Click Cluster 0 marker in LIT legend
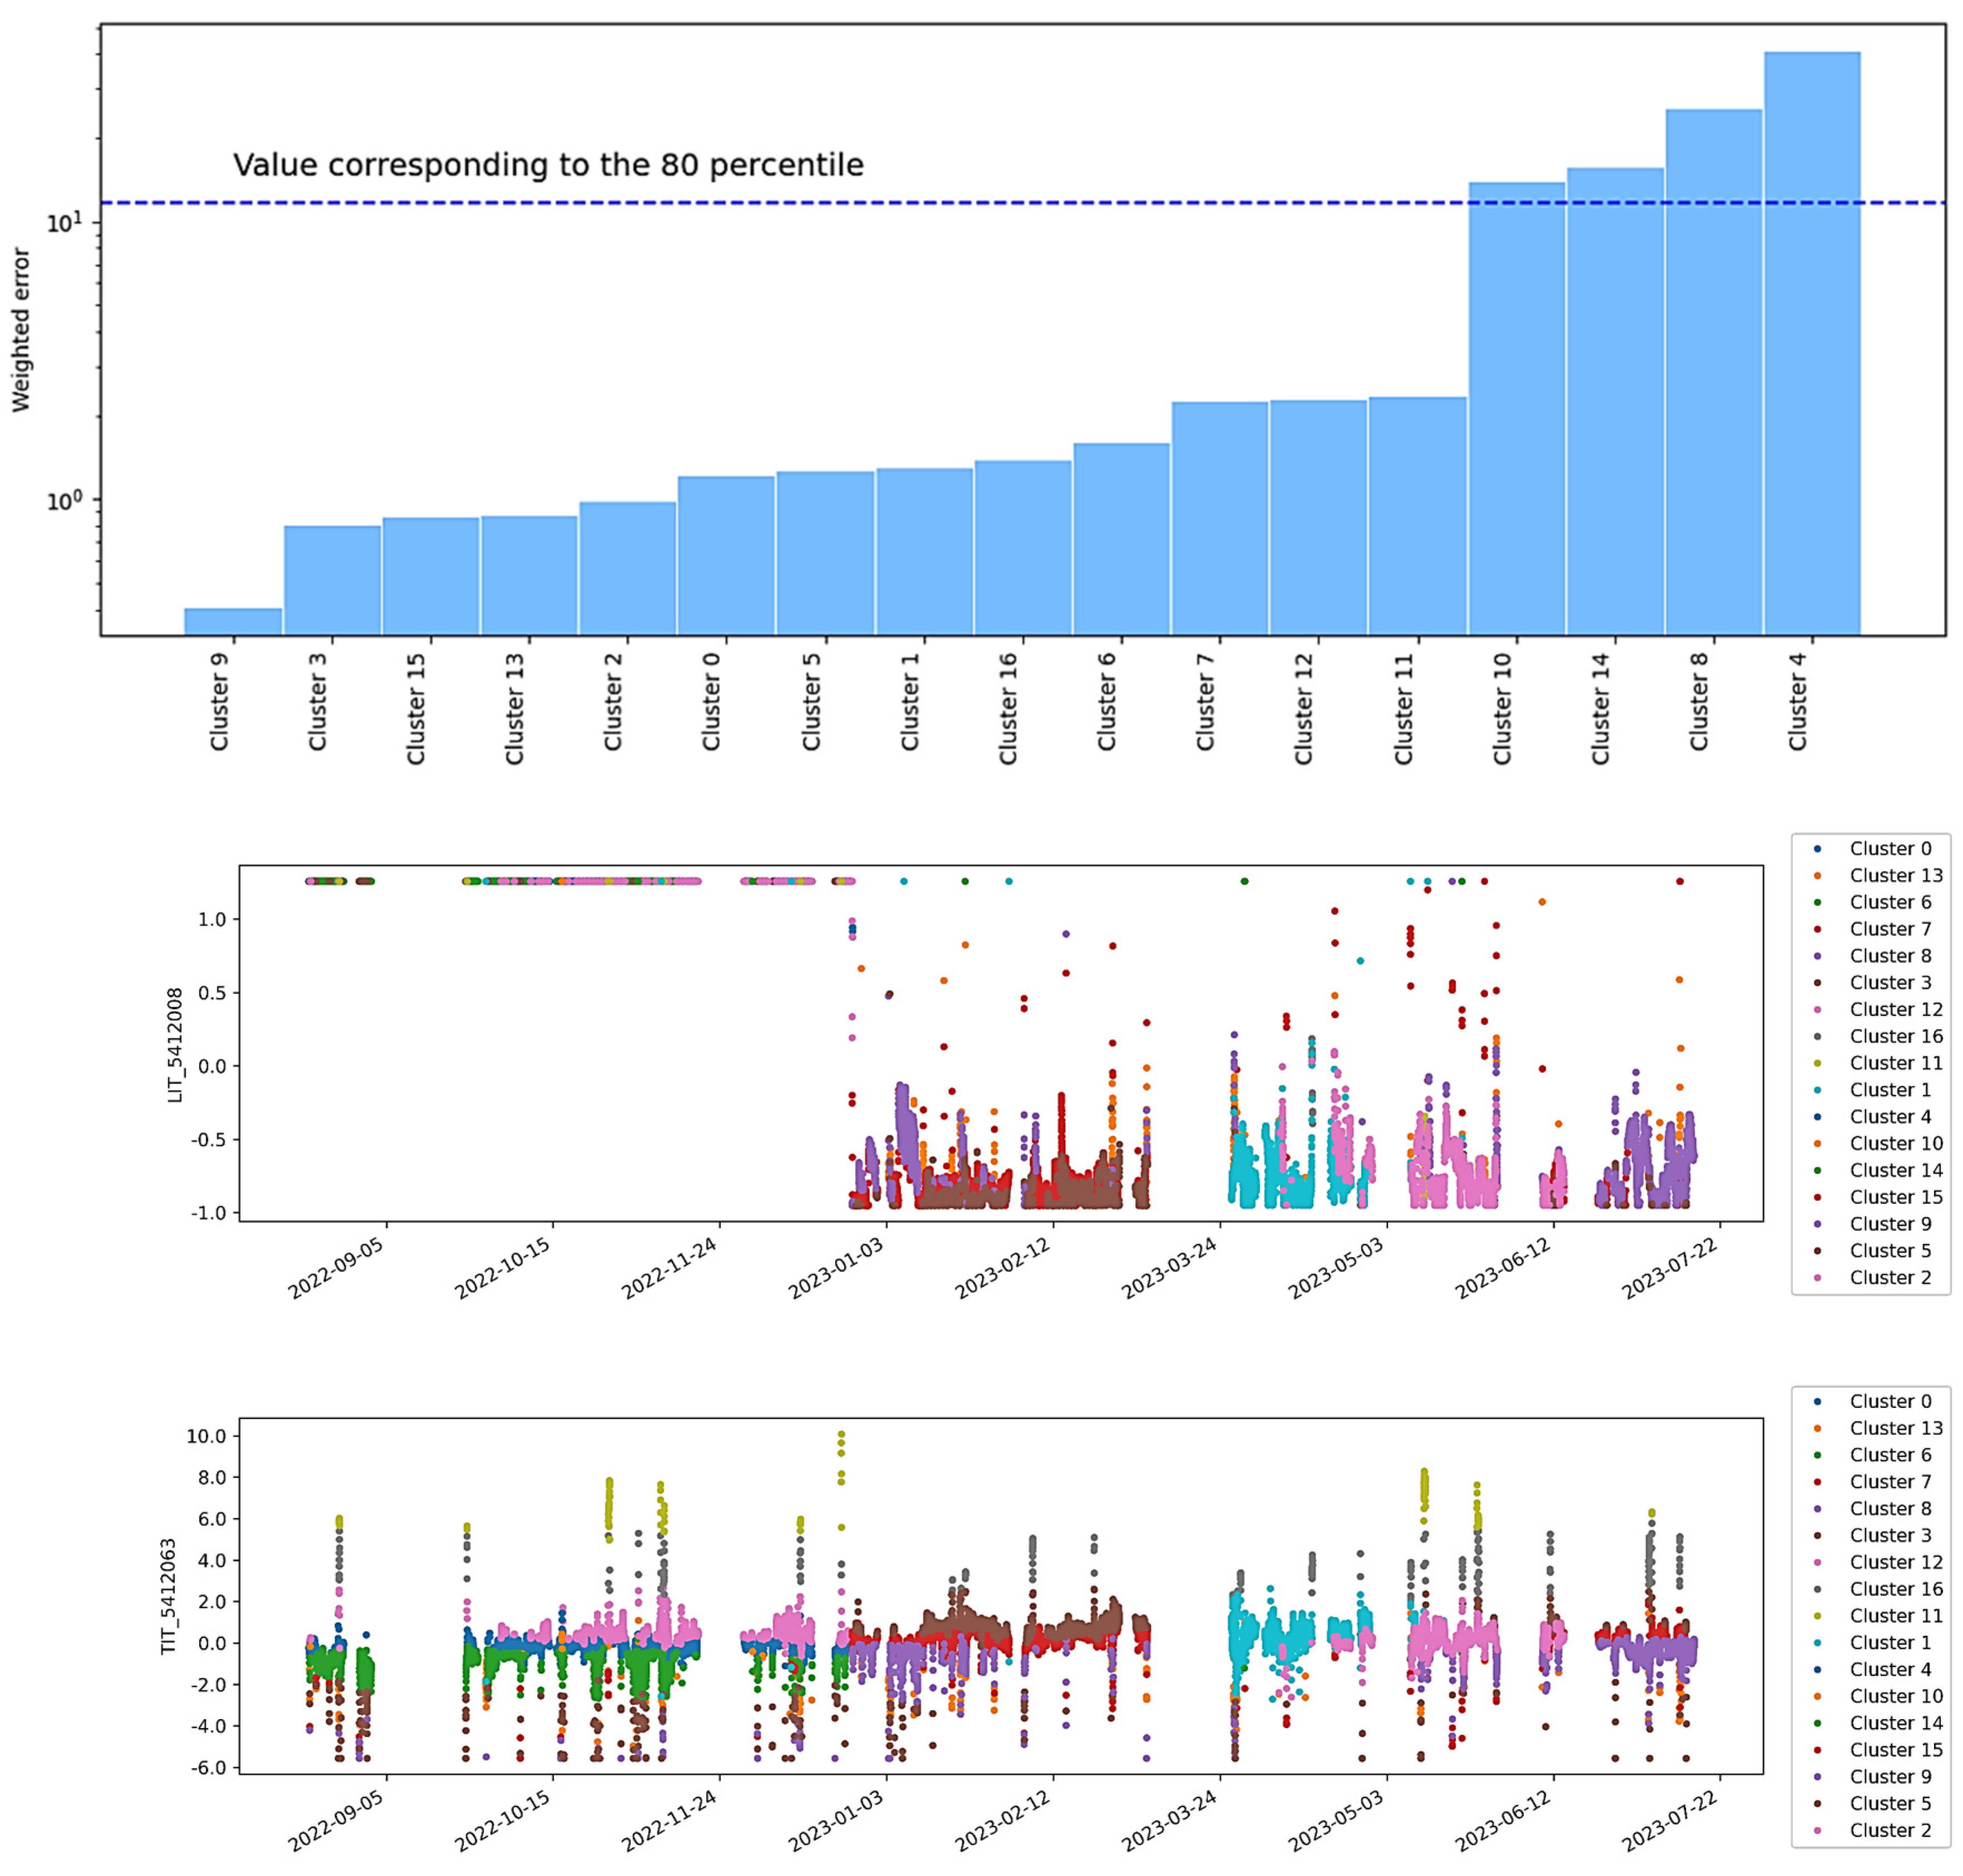The image size is (1963, 1876). click(1817, 848)
